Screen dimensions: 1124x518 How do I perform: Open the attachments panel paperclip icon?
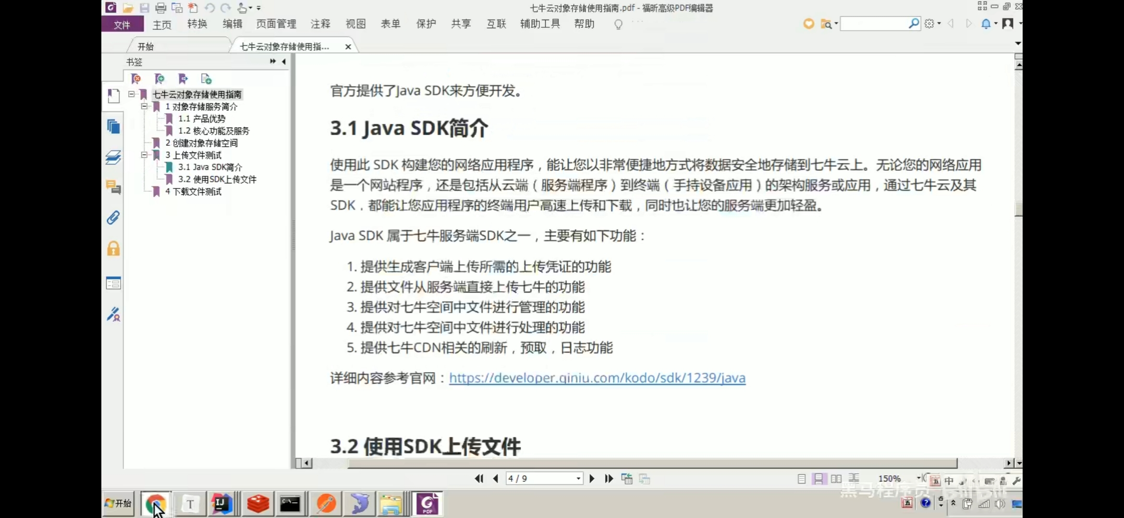[x=113, y=218]
